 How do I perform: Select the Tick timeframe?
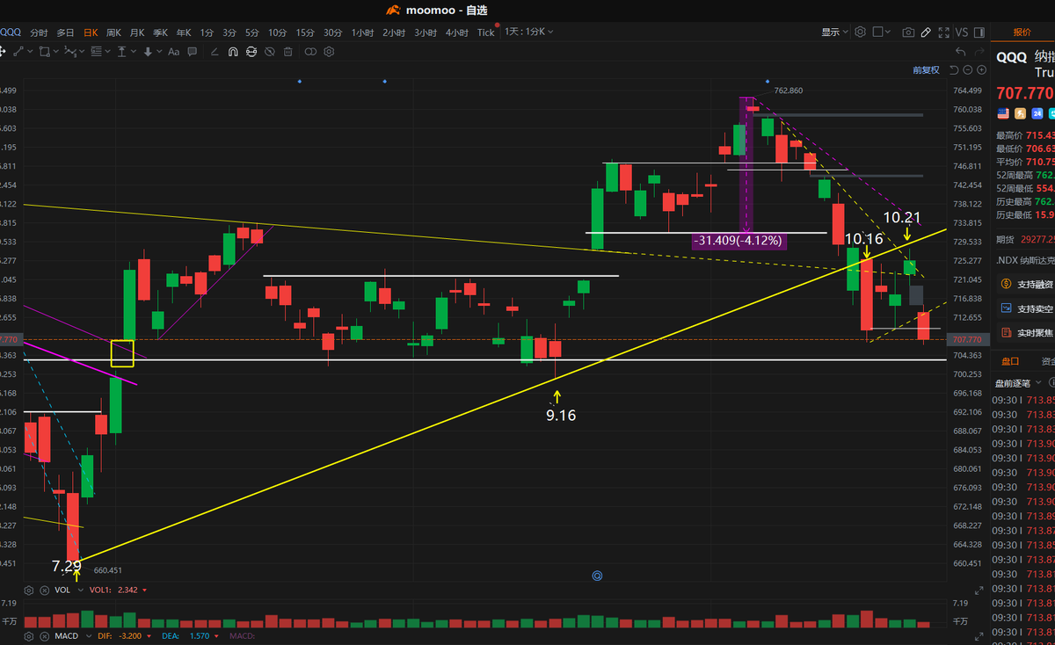pos(486,33)
